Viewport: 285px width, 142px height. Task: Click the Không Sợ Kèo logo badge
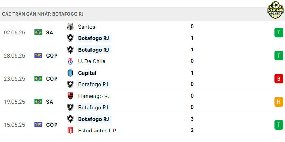pyautogui.click(x=275, y=10)
